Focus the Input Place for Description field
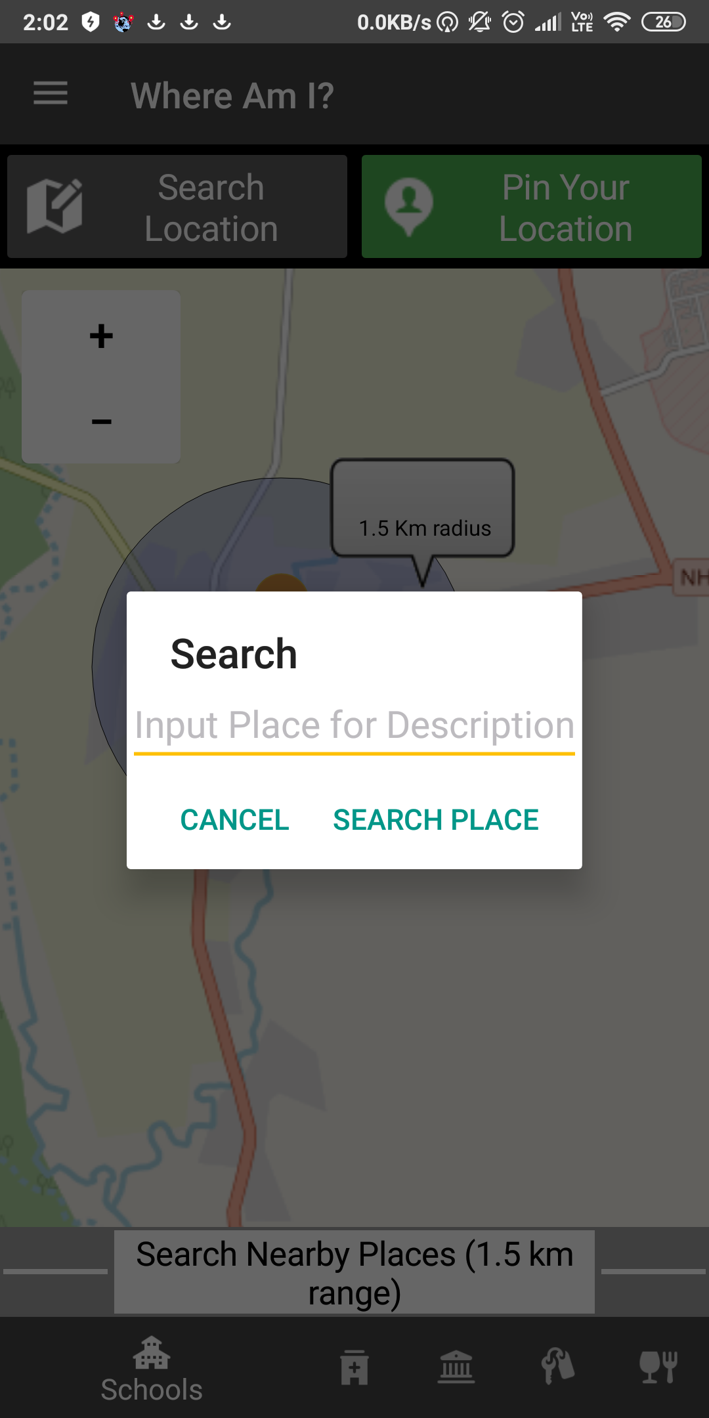The width and height of the screenshot is (709, 1418). click(x=354, y=726)
